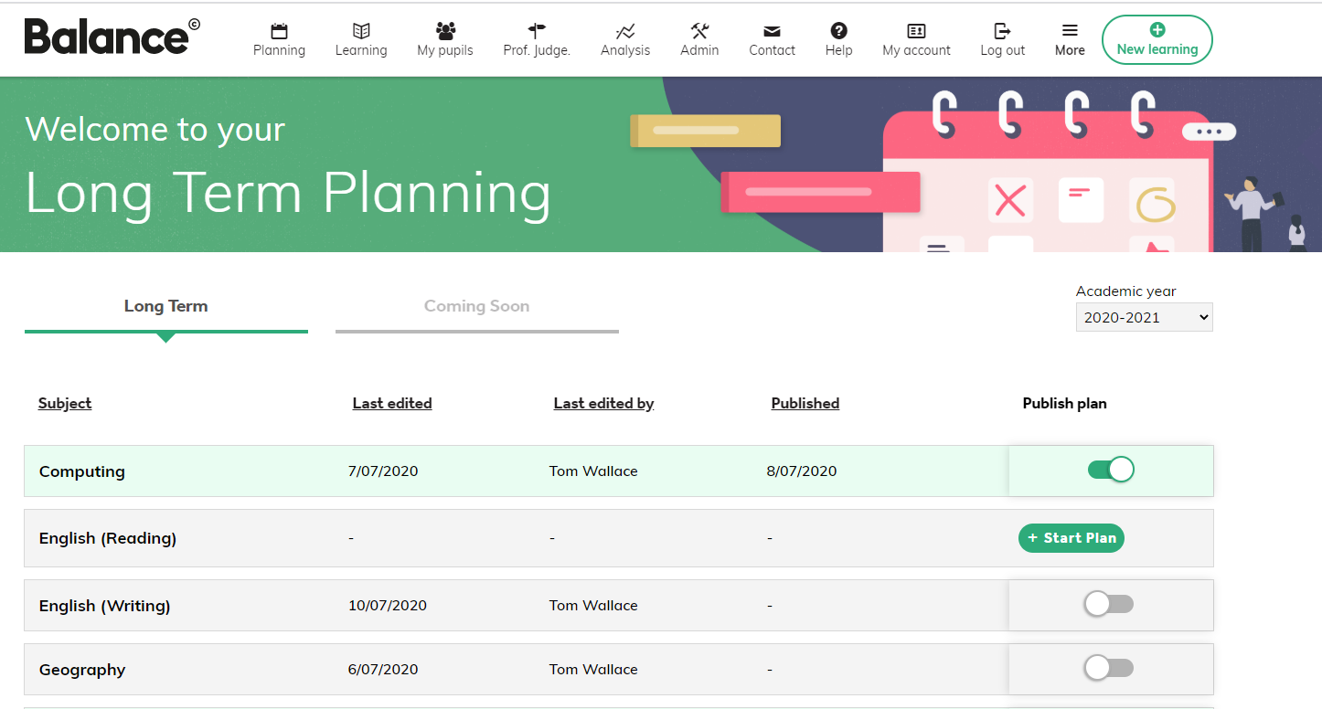This screenshot has width=1322, height=709.
Task: Turn off Computing publish toggle
Action: [1111, 470]
